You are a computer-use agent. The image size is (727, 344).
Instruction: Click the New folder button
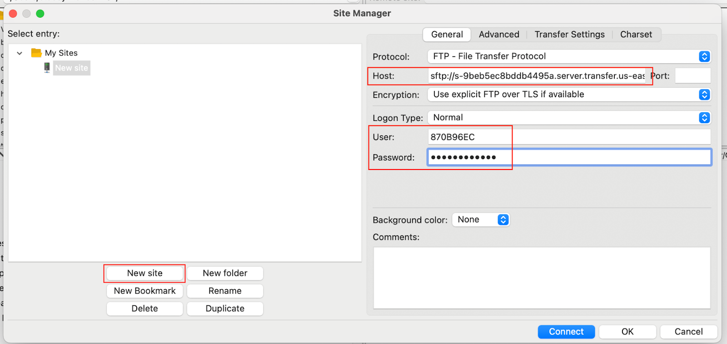225,273
